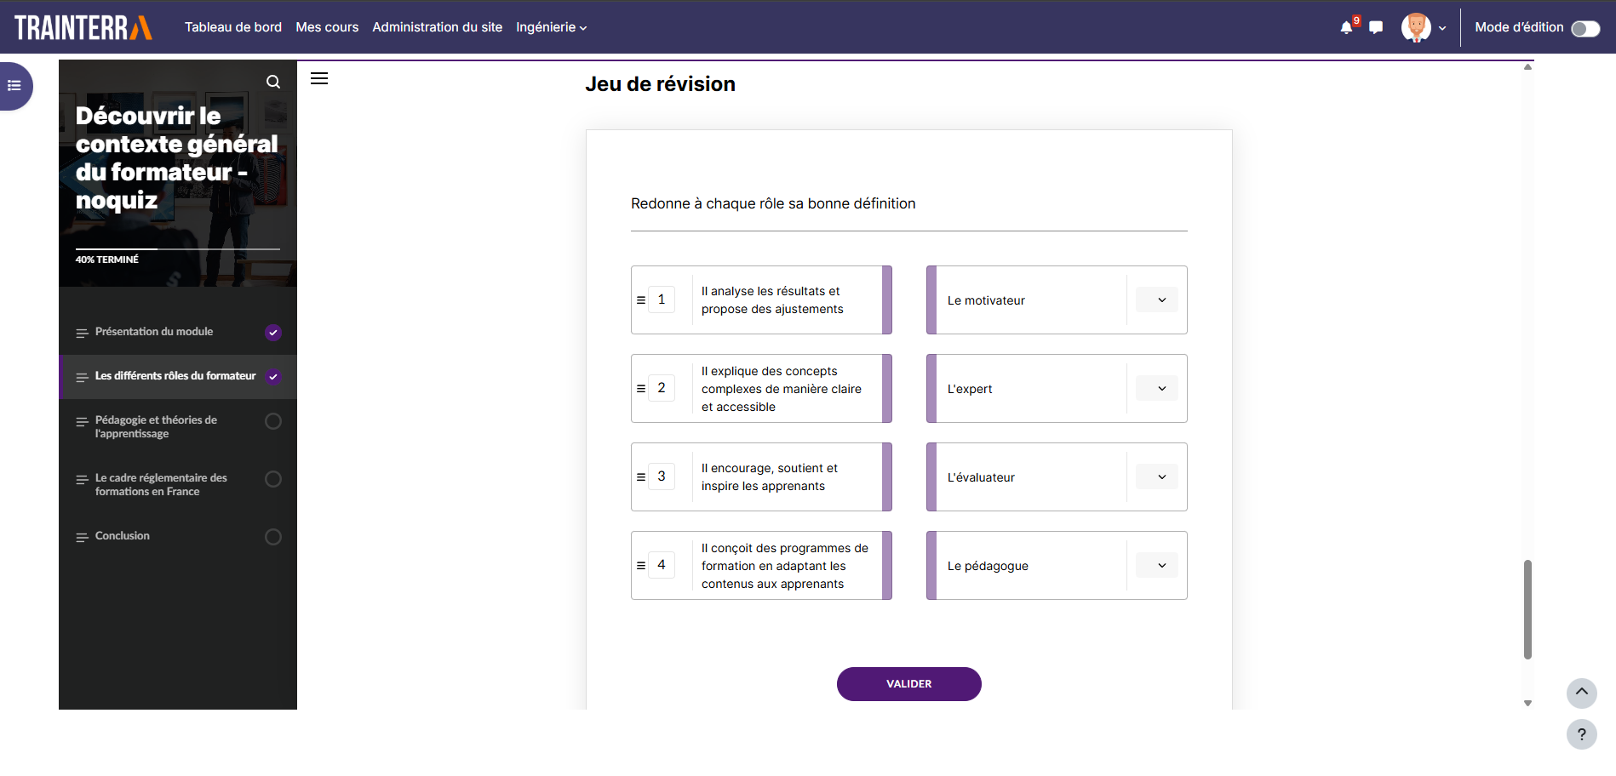
Task: Open the notifications bell with 9 alerts
Action: (1345, 26)
